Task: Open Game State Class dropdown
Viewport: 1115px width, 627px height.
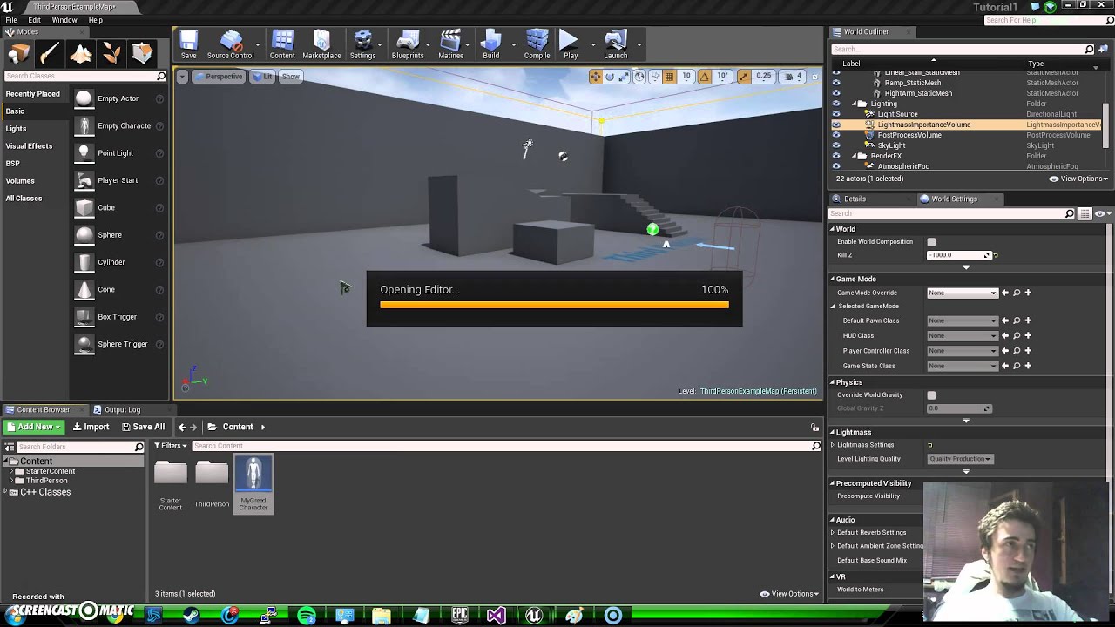Action: pyautogui.click(x=963, y=366)
